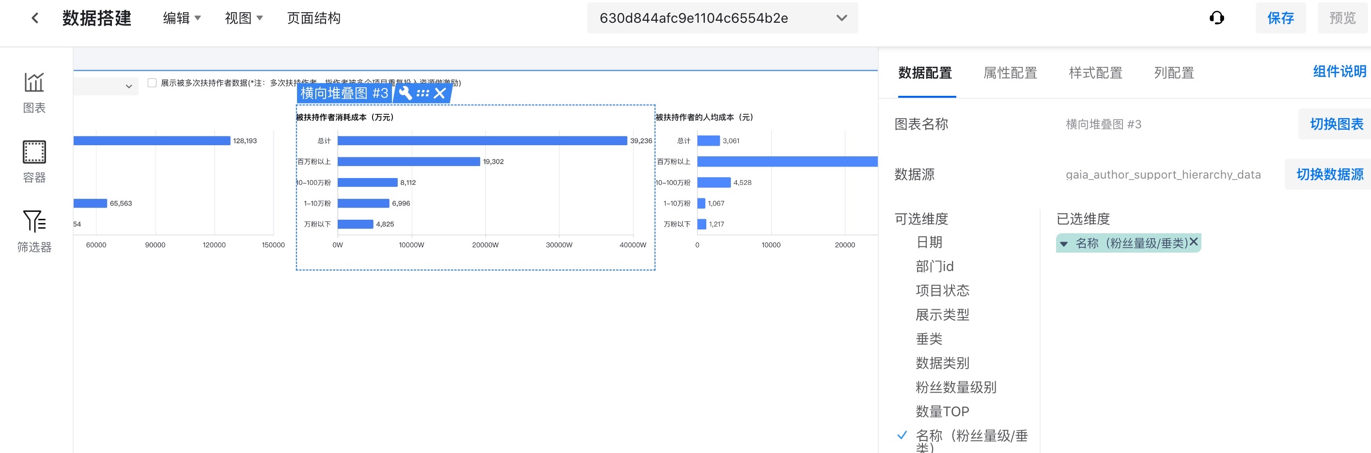This screenshot has height=453, width=1371.
Task: Click the right chart bar labeled 4,528
Action: point(714,182)
